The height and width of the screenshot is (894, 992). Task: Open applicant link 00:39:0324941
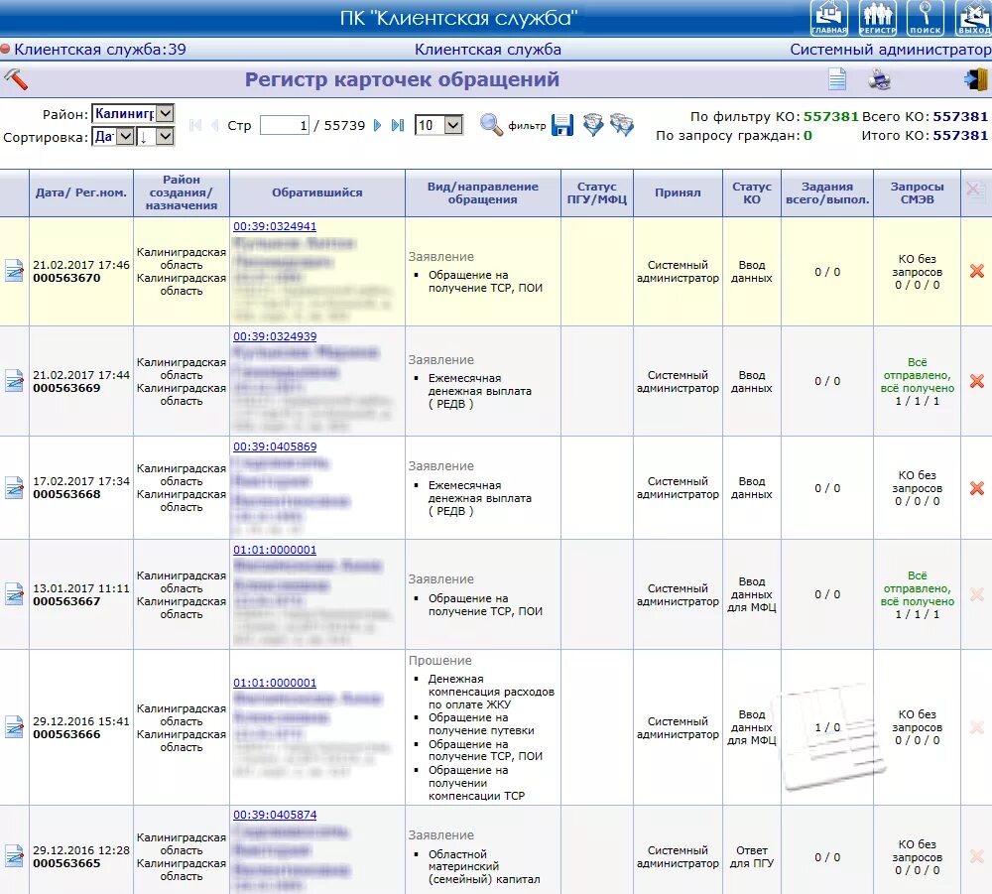coord(275,226)
